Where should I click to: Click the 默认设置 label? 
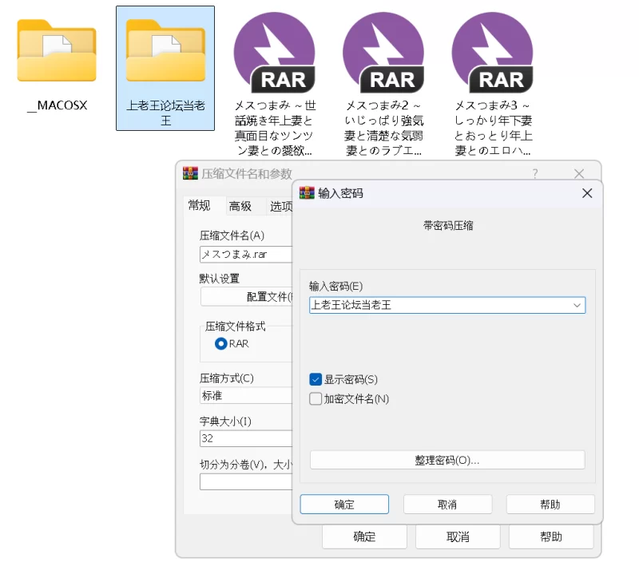click(x=219, y=279)
